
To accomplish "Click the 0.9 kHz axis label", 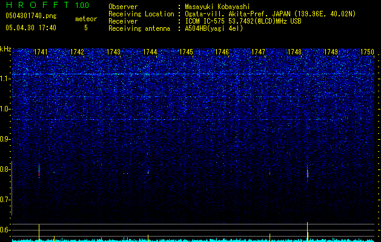I will point(5,139).
